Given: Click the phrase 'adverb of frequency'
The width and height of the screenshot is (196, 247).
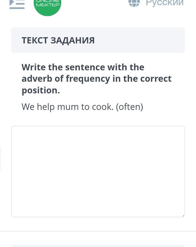Looking at the screenshot, I should (66, 78).
